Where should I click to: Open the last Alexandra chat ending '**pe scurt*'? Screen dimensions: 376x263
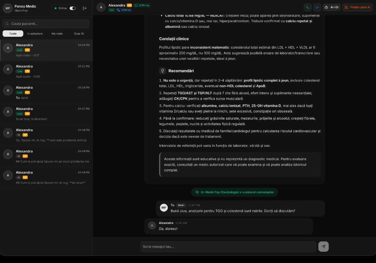click(46, 177)
